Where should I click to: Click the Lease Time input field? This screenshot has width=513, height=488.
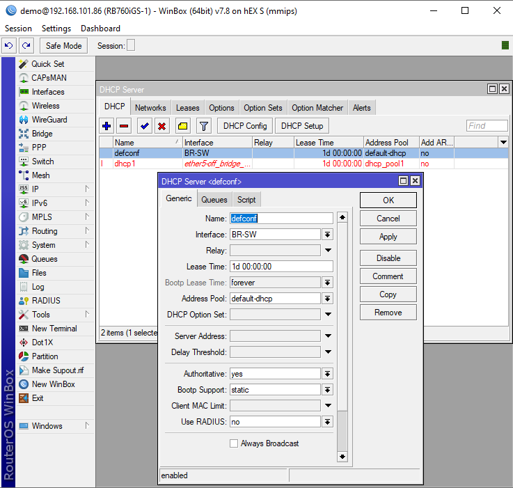click(281, 267)
